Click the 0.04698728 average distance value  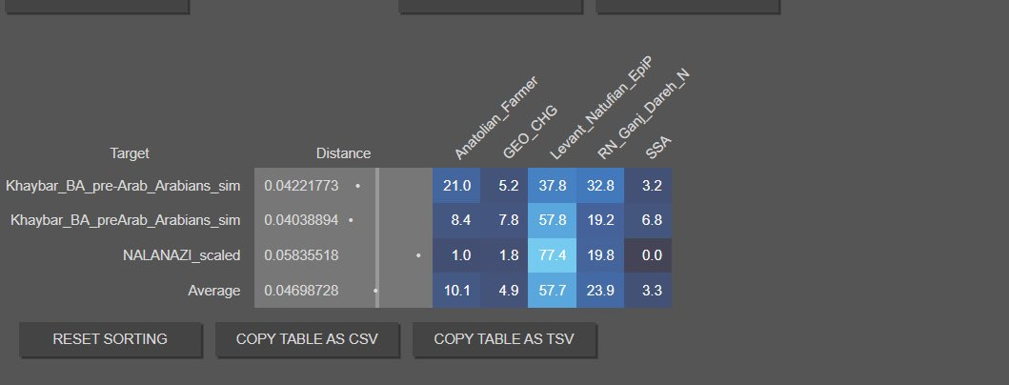pyautogui.click(x=301, y=291)
